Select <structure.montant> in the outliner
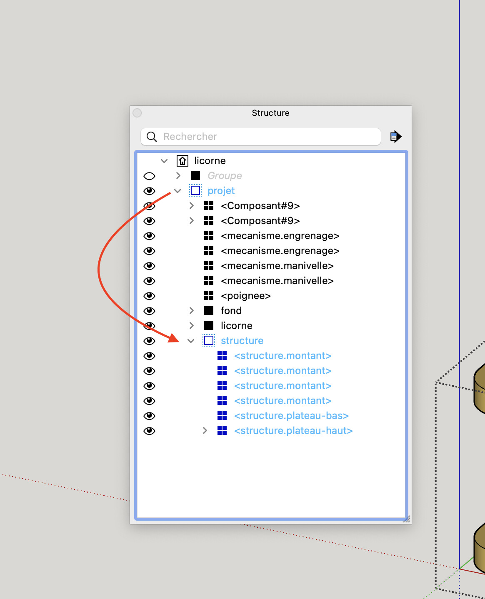 point(283,355)
